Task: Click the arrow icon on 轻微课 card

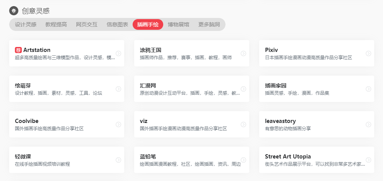Action: pos(118,160)
